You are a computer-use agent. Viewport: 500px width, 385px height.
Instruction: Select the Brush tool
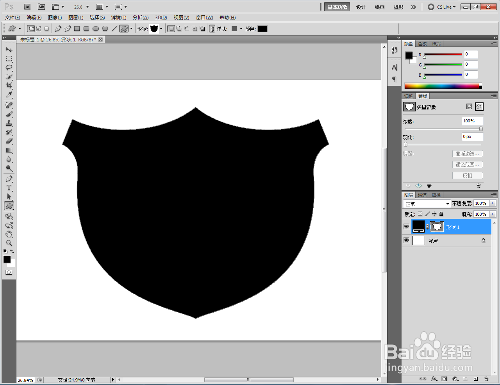[x=9, y=115]
